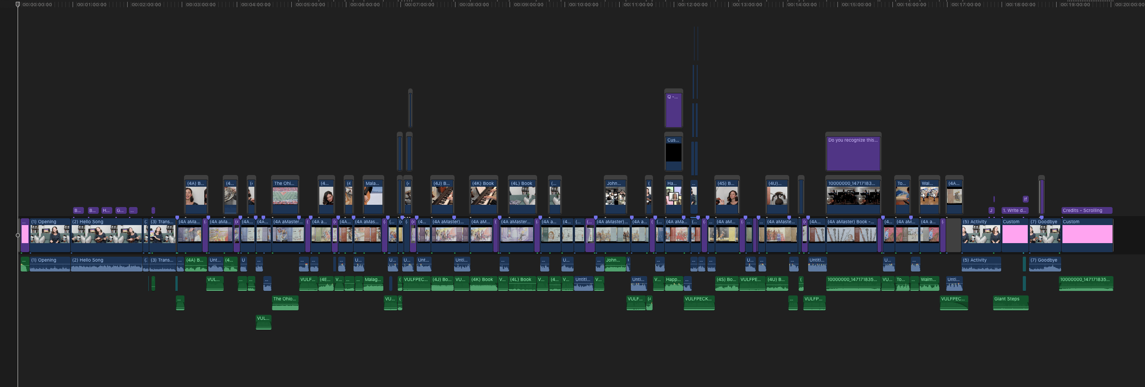Click ruler at 00:15:00:00
1145x387 pixels.
(x=857, y=5)
